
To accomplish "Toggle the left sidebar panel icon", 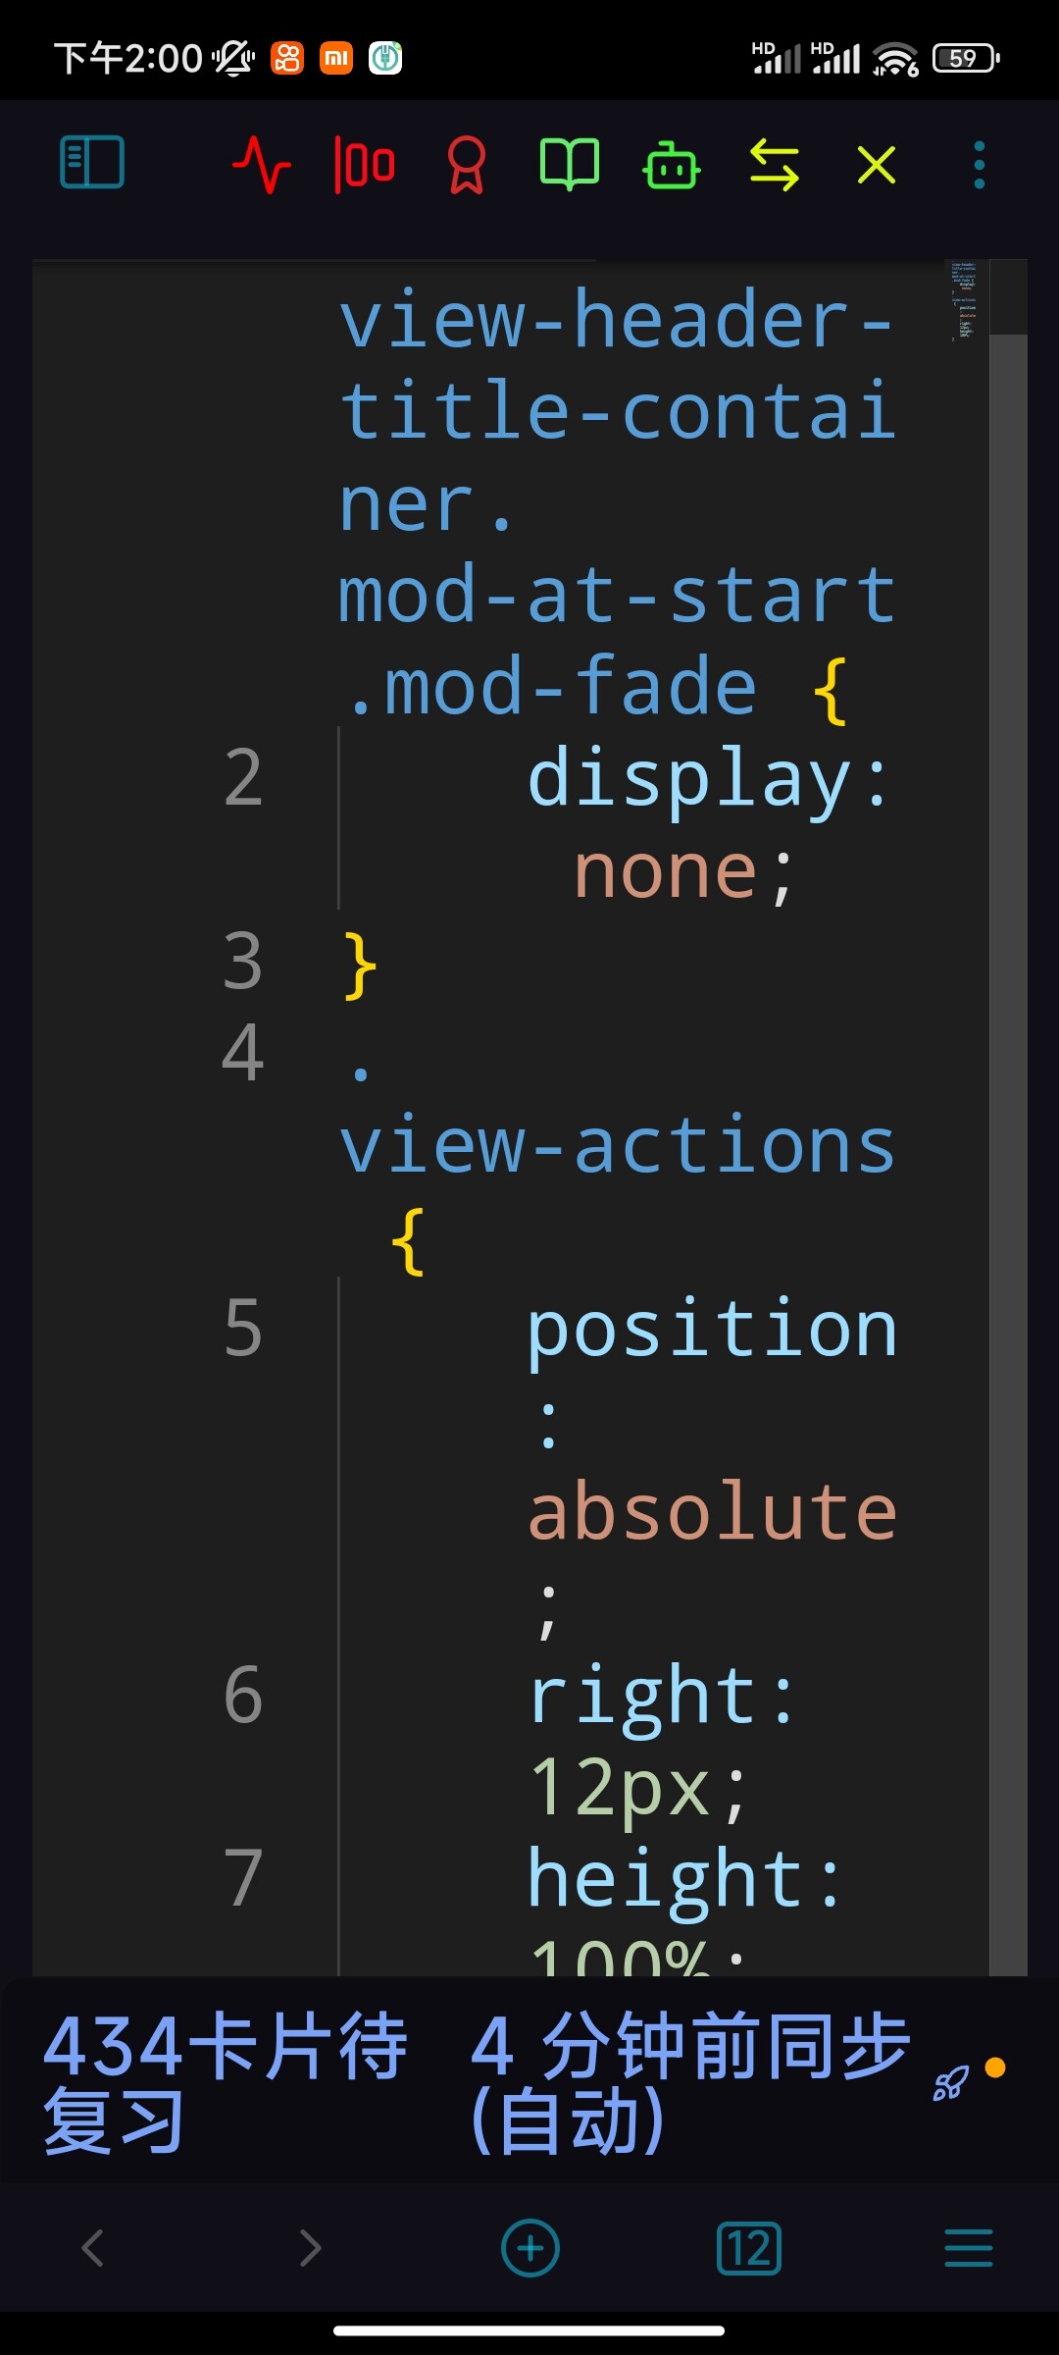I will coord(92,162).
